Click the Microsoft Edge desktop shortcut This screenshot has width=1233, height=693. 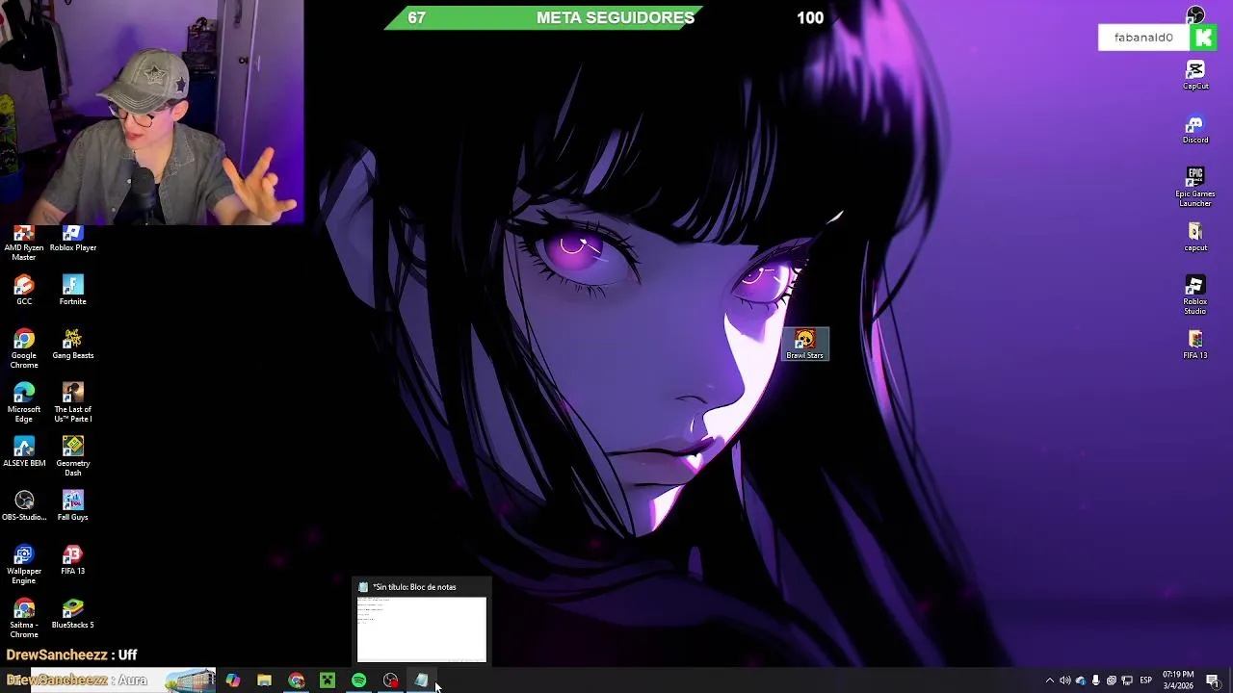tap(24, 403)
